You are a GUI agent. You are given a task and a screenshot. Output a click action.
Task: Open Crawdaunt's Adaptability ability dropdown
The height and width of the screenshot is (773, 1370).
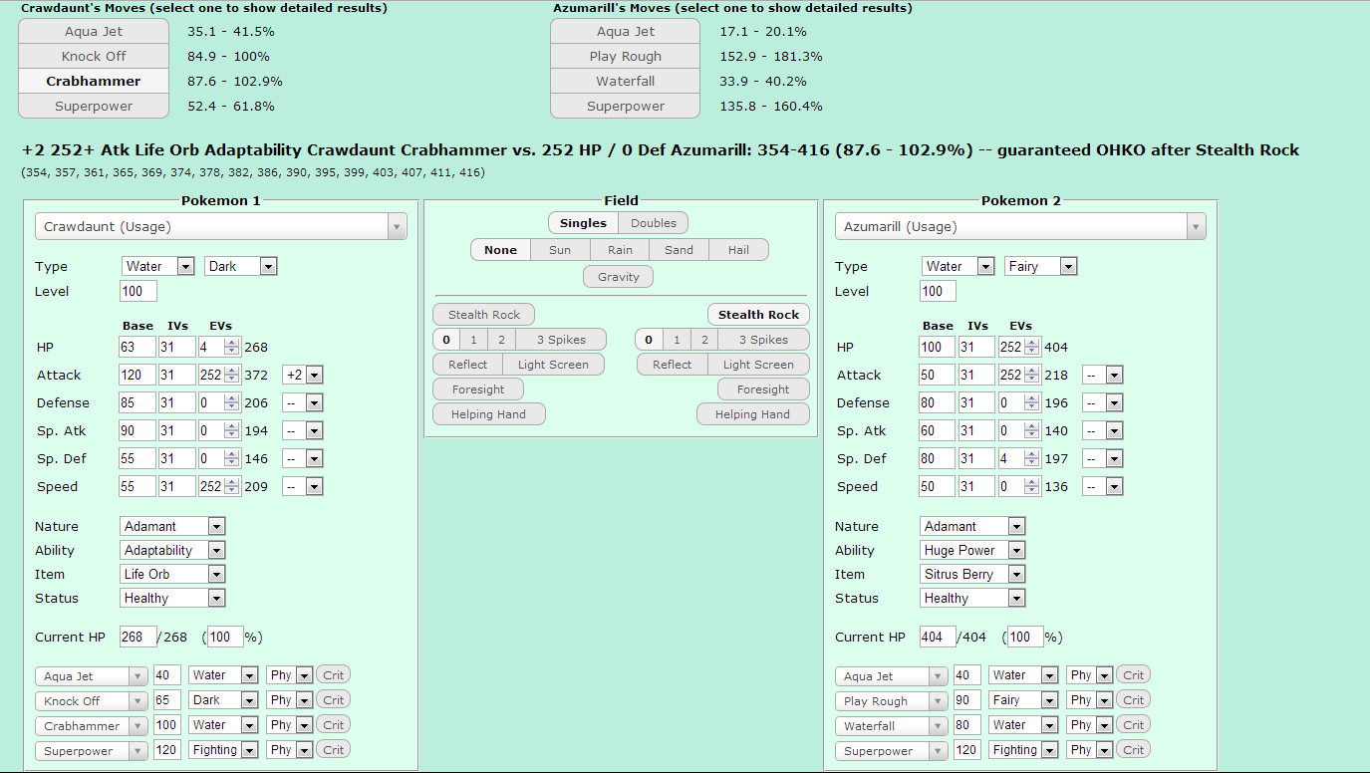point(172,550)
